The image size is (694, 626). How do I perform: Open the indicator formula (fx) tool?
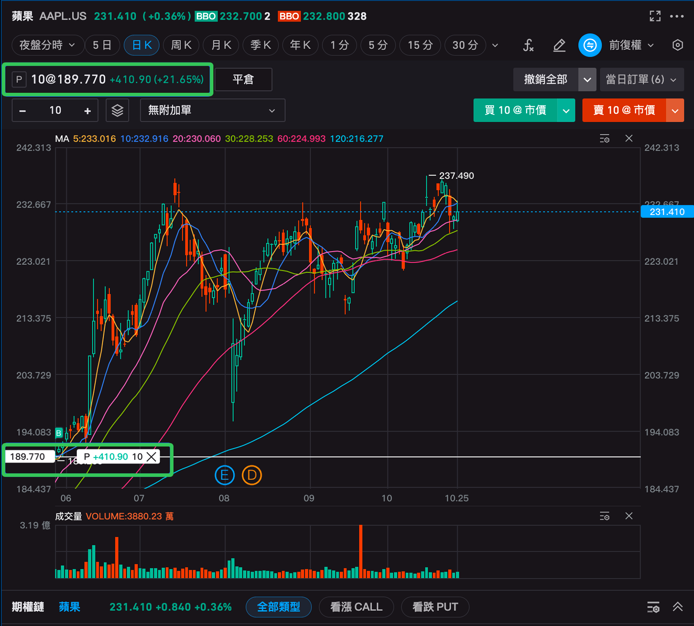point(528,45)
